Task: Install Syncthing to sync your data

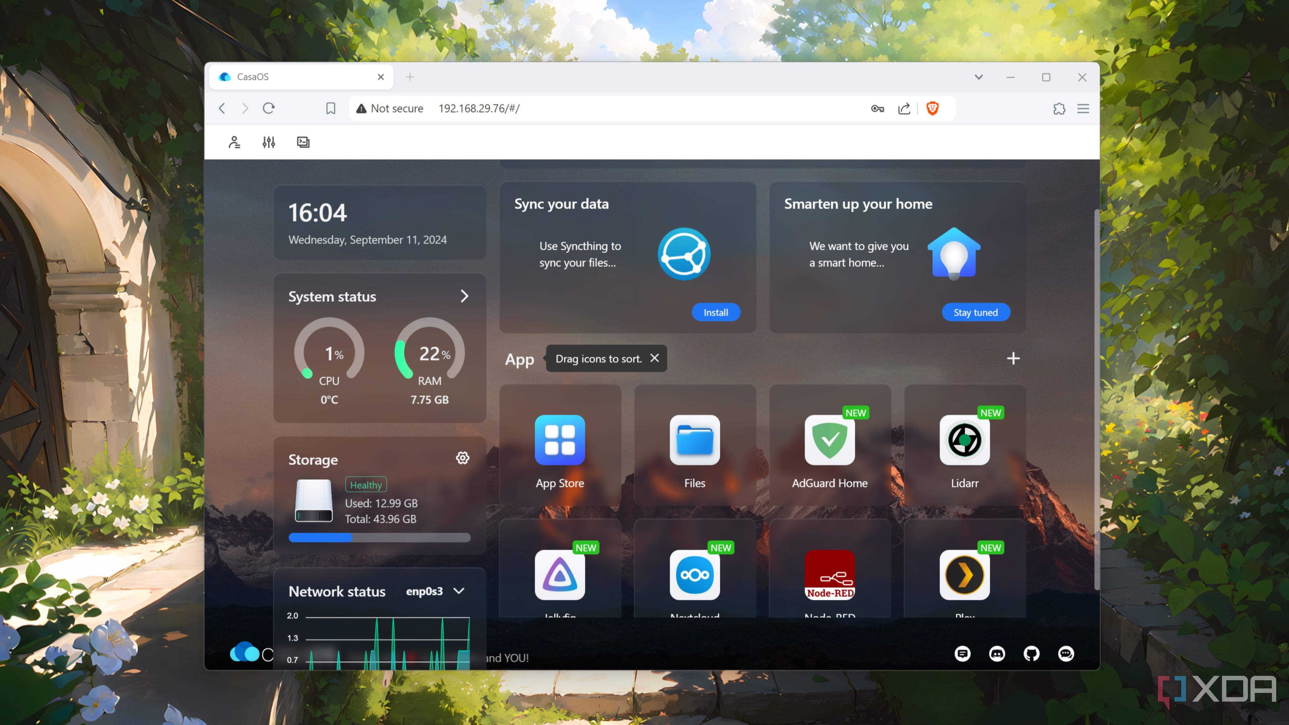Action: pos(716,312)
